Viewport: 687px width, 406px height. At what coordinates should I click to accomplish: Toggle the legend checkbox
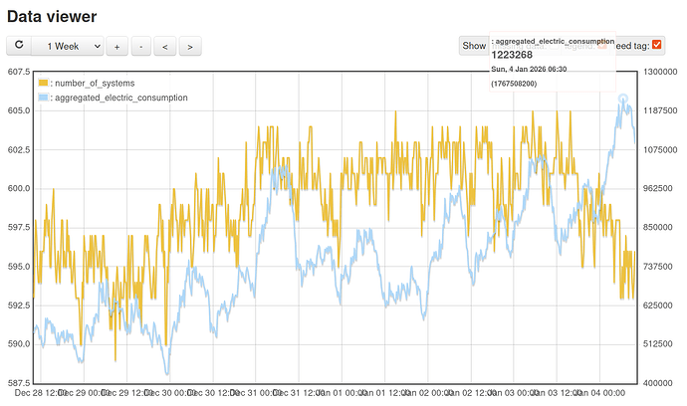[602, 44]
